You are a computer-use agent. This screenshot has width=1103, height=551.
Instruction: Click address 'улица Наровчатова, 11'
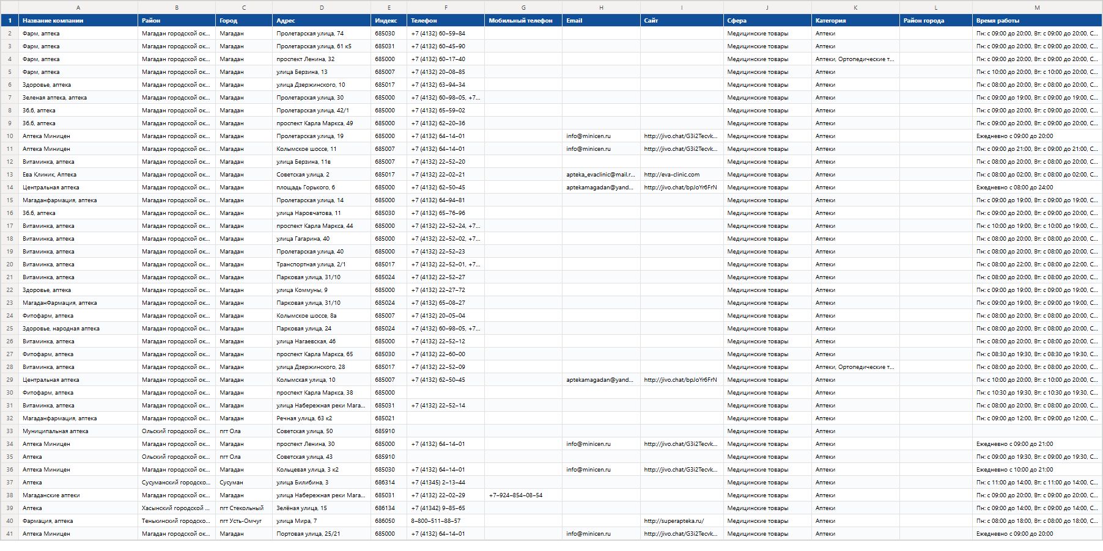pos(322,213)
